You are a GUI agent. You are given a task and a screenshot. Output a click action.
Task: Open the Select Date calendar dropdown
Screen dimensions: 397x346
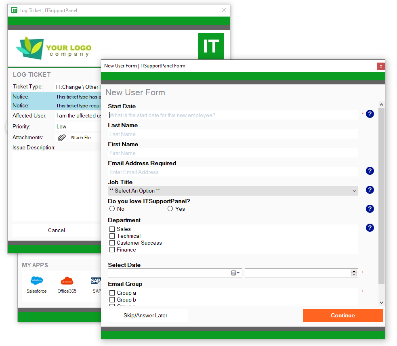(x=235, y=273)
